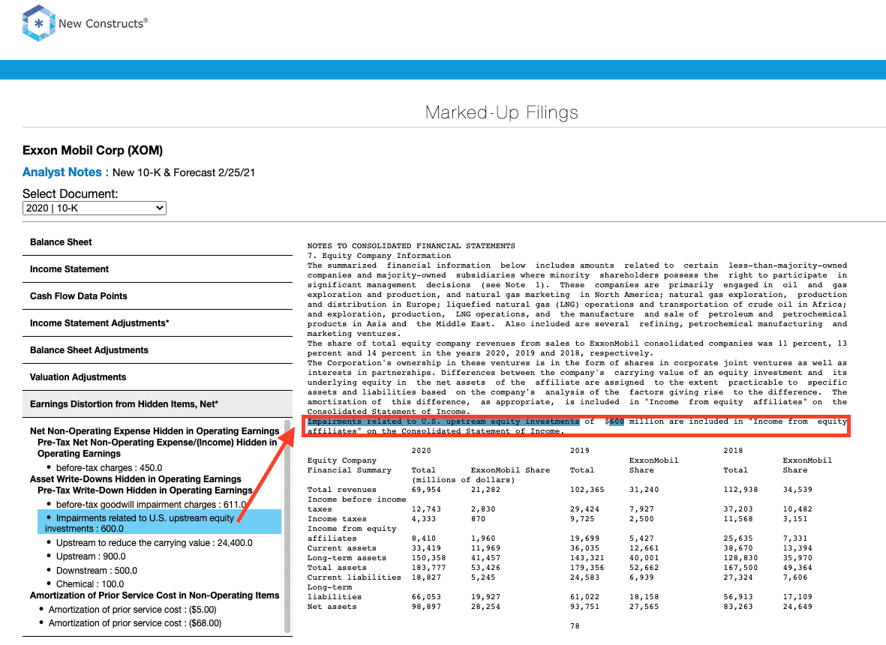The height and width of the screenshot is (645, 886).
Task: Click Total revenues 69,954 value in table
Action: pos(426,490)
